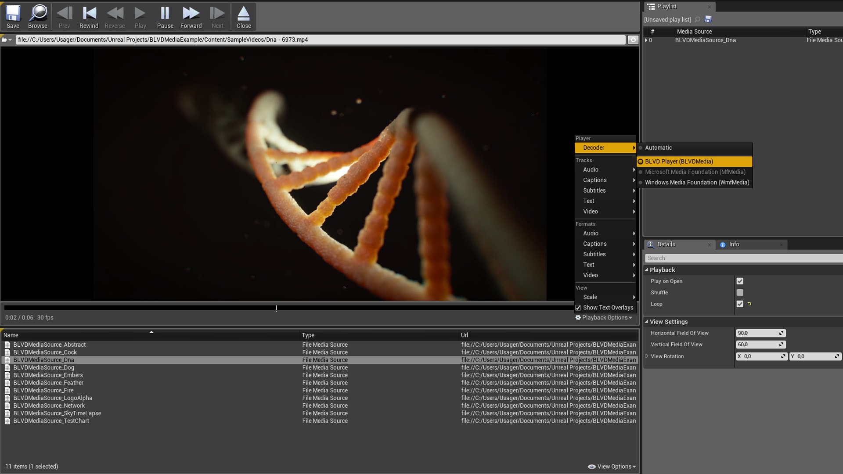Click BLVDMediaSource_Abstract file icon
Screen dimensions: 843x474
click(7, 345)
